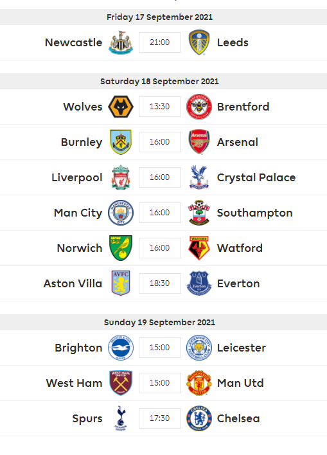Click the West Ham team name
This screenshot has width=327, height=455.
tap(75, 383)
